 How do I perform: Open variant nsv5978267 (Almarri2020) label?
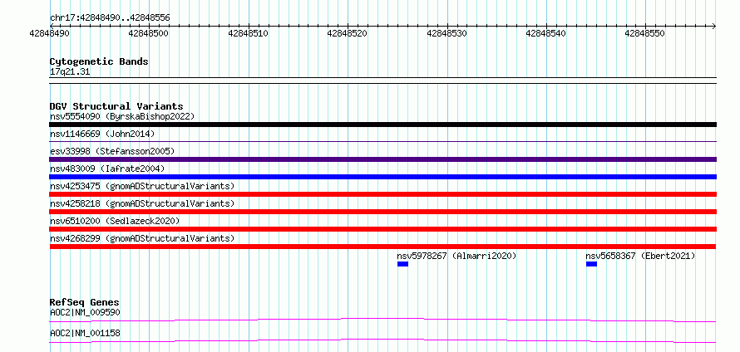click(x=456, y=256)
